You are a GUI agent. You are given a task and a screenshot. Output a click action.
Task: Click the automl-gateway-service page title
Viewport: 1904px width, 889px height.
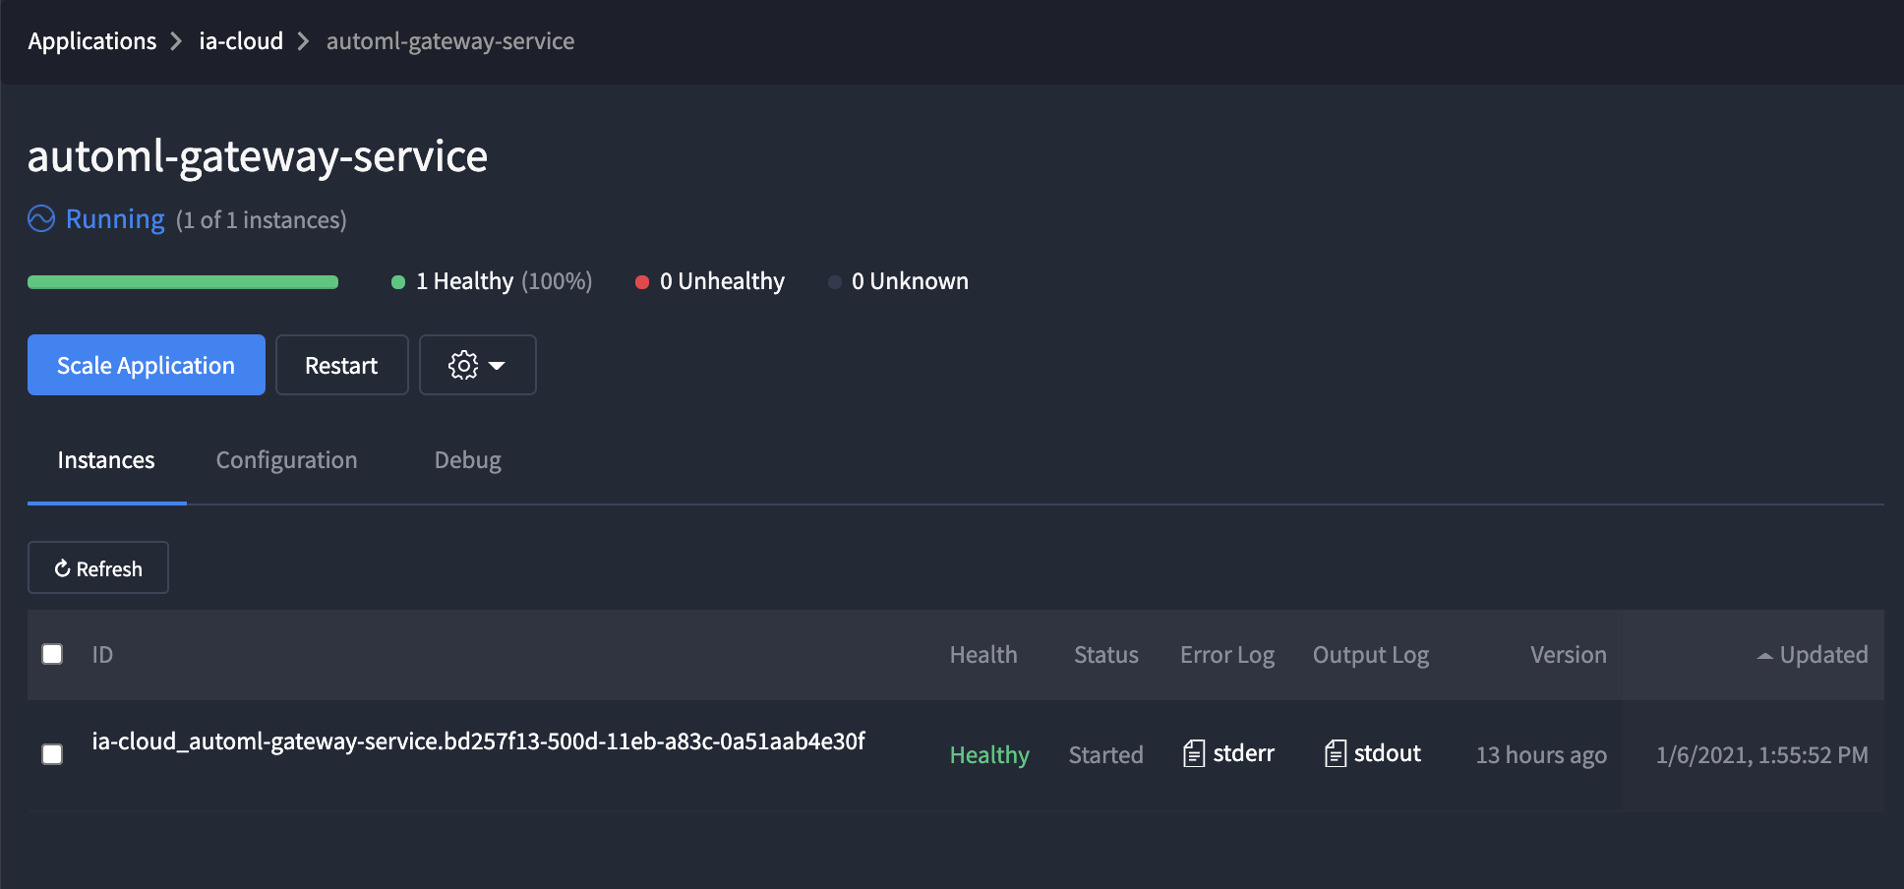pyautogui.click(x=258, y=156)
